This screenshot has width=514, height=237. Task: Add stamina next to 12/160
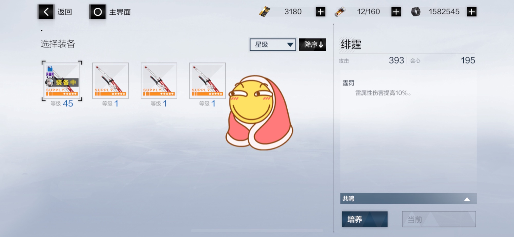tap(396, 12)
